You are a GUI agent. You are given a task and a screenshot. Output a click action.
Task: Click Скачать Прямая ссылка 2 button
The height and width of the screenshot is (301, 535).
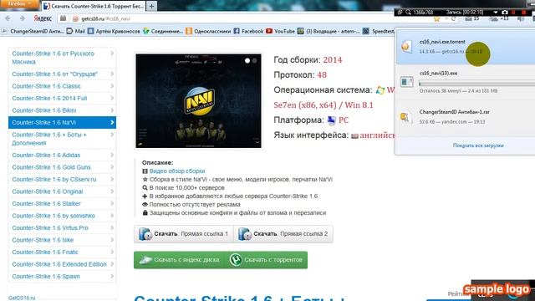(283, 234)
